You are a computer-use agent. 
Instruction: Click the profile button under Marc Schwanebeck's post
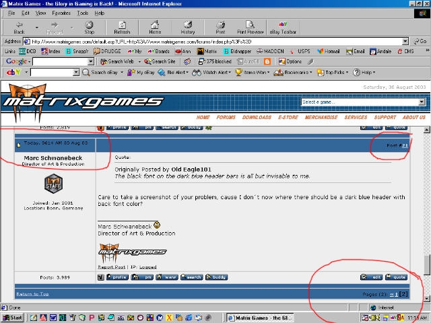(117, 277)
